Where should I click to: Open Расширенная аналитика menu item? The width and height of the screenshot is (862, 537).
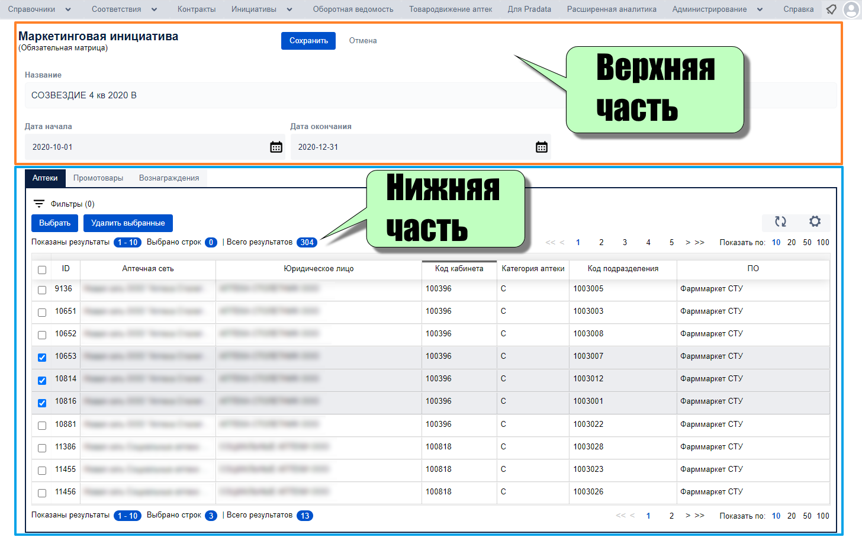tap(612, 9)
